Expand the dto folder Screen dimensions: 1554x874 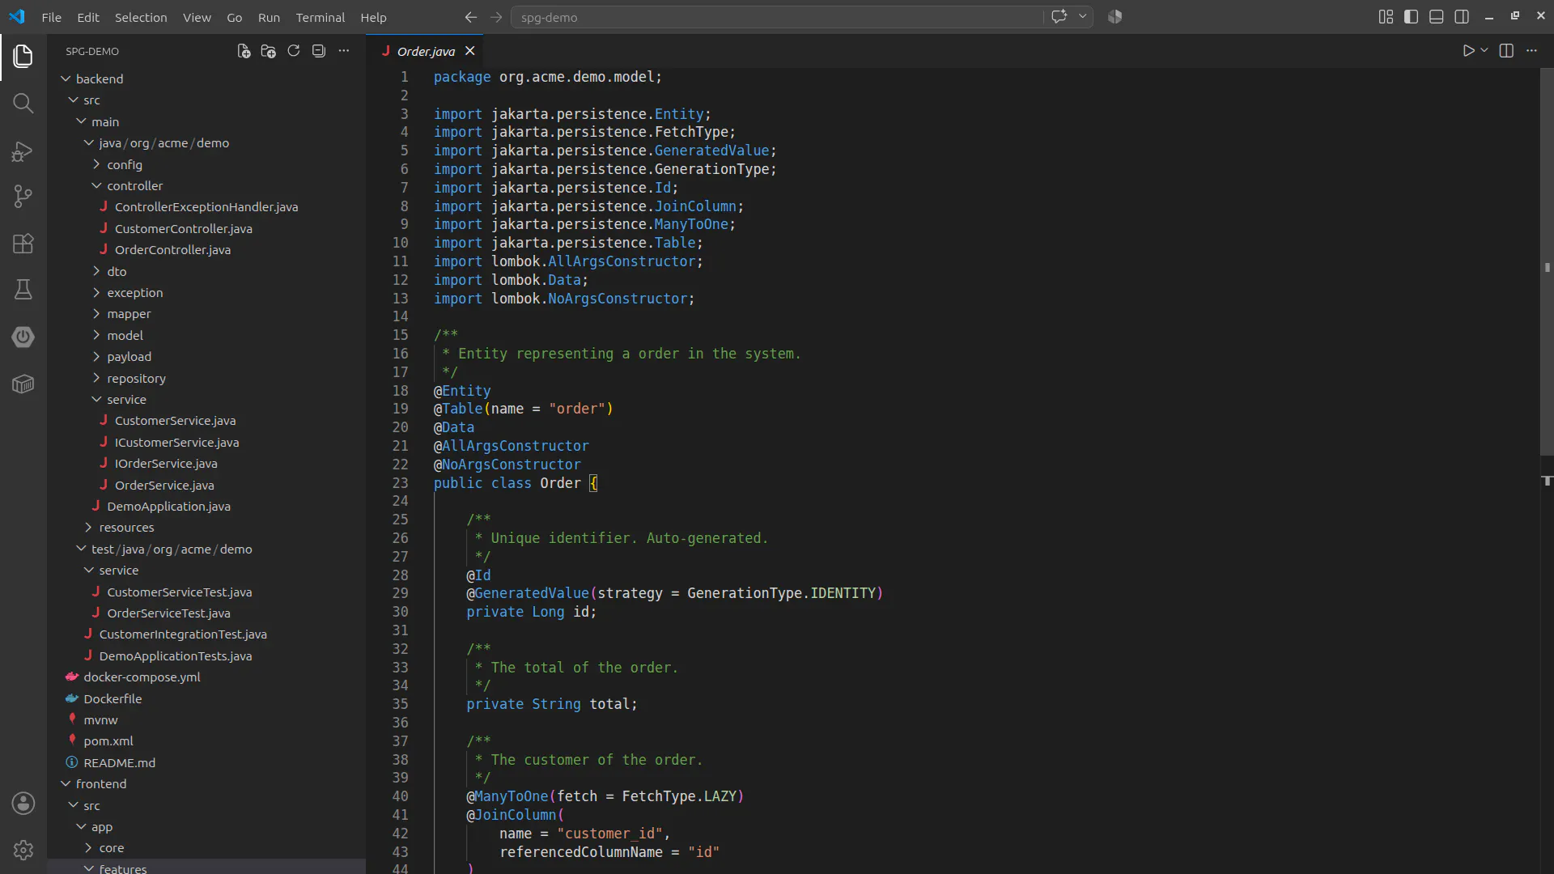(206, 271)
